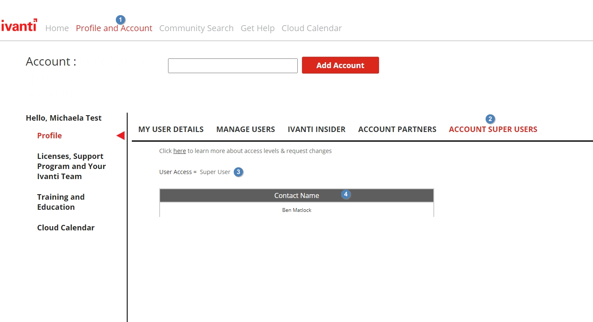593x322 pixels.
Task: Click the blue number 2 badge
Action: tap(490, 119)
